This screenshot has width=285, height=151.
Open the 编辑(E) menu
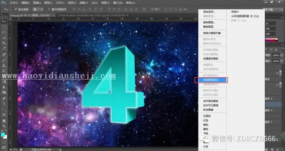25,3
